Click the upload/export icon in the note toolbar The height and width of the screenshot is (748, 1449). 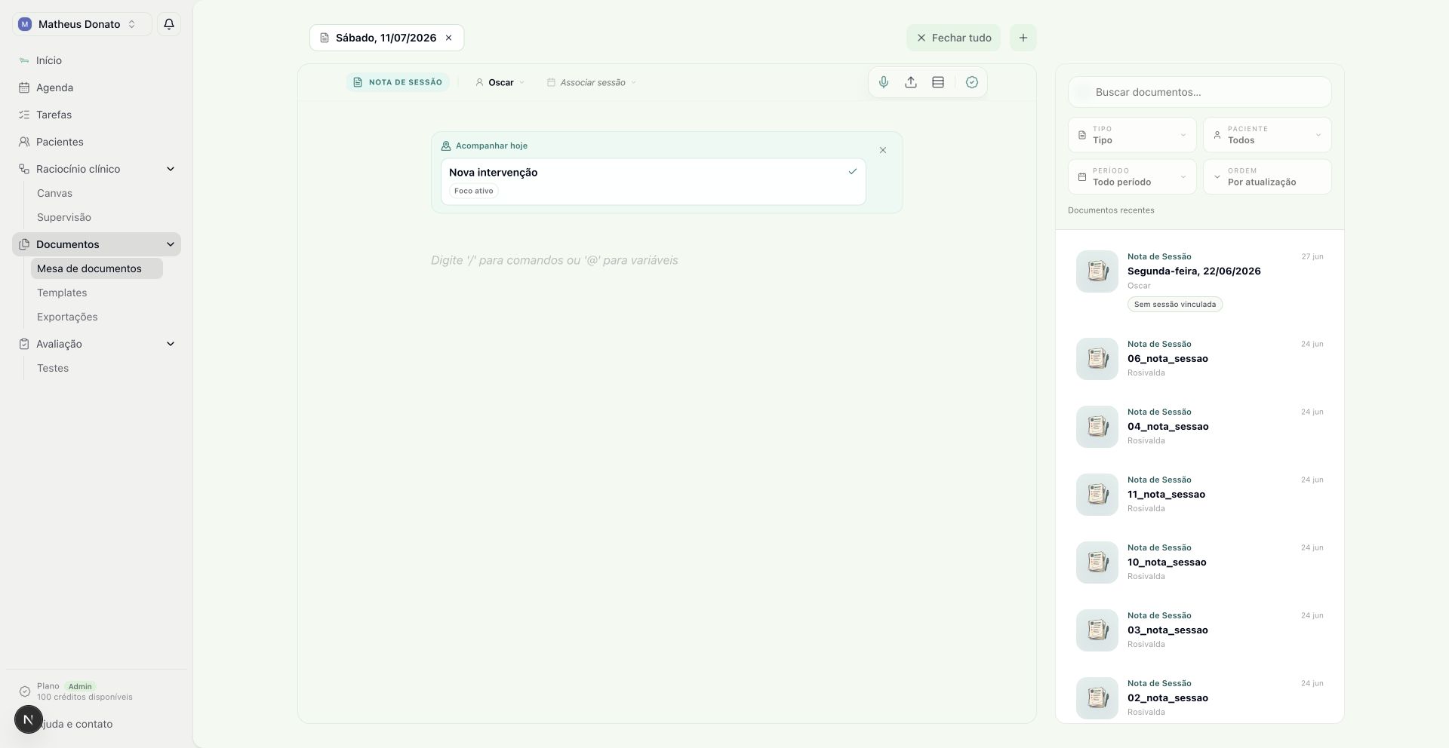911,82
